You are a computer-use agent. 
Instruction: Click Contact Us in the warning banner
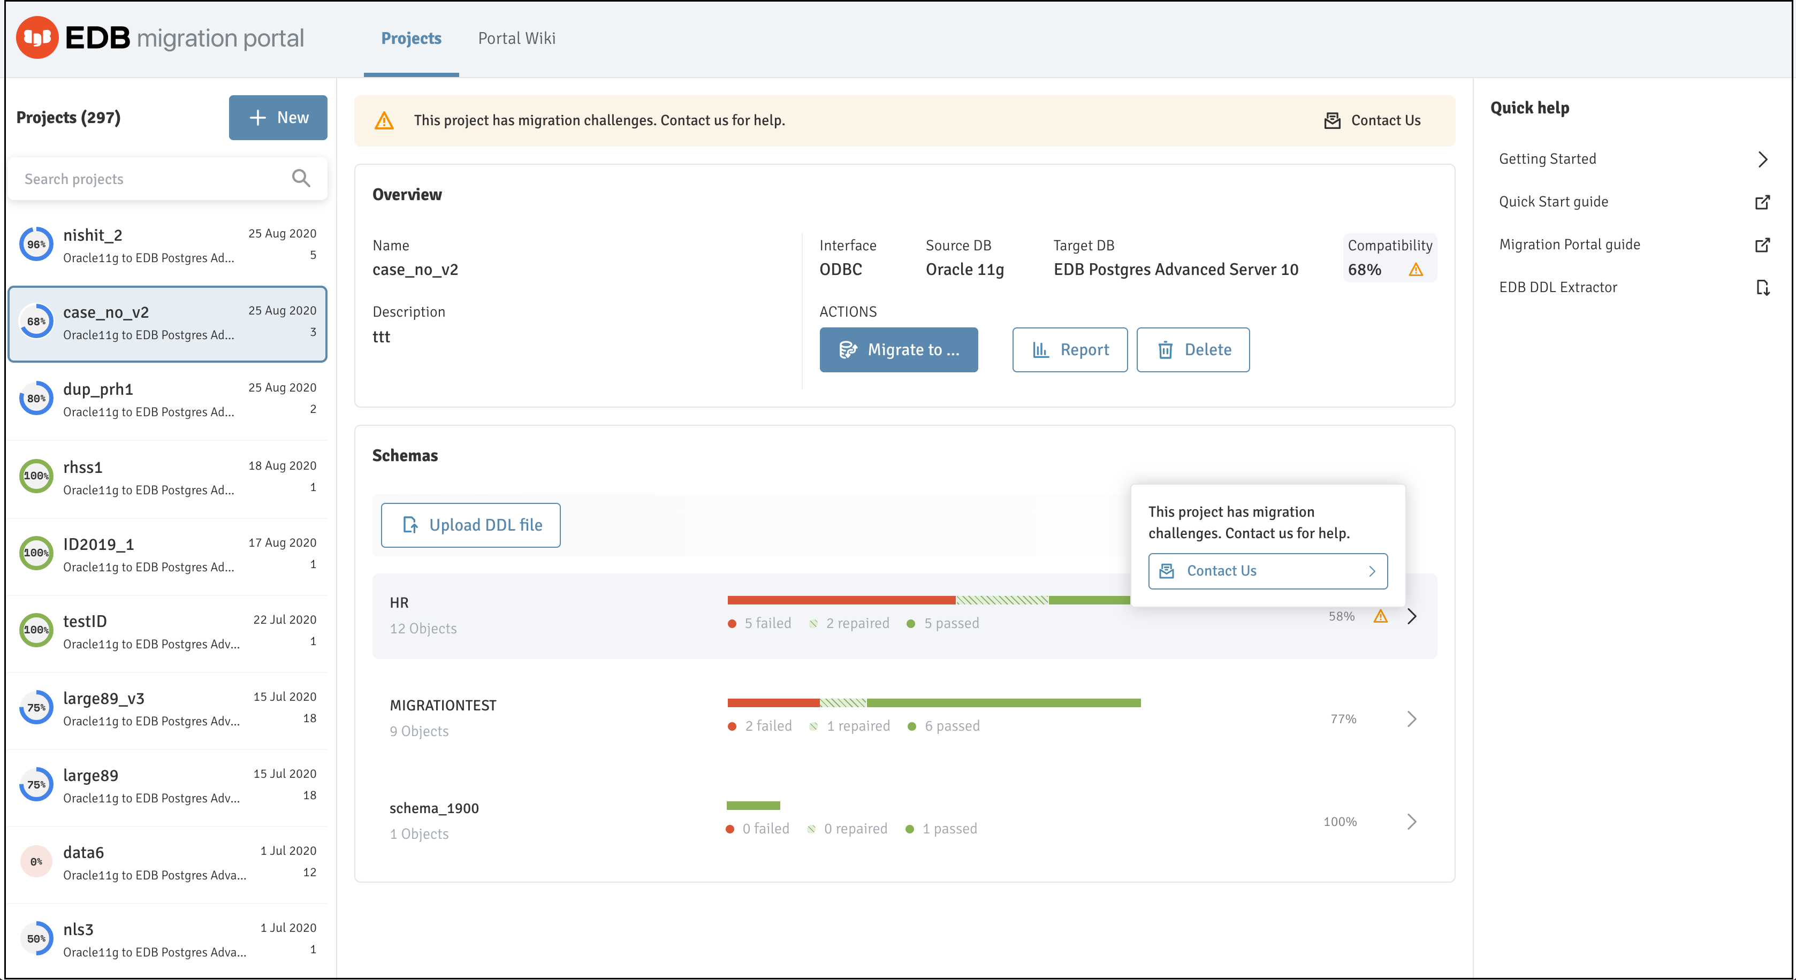[x=1372, y=120]
